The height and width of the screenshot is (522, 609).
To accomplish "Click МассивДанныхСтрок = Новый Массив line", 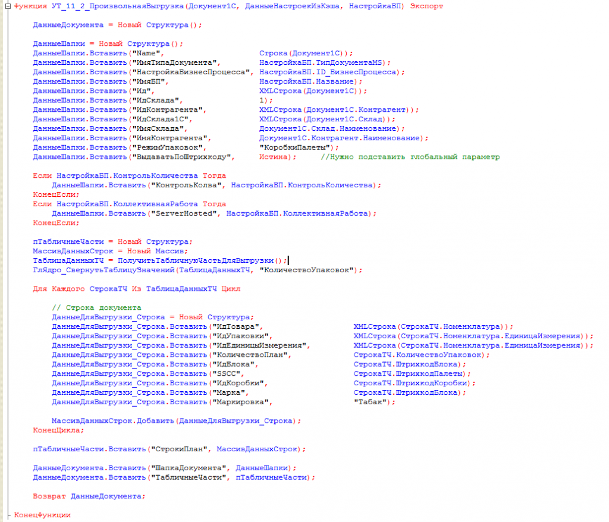I will tap(110, 251).
